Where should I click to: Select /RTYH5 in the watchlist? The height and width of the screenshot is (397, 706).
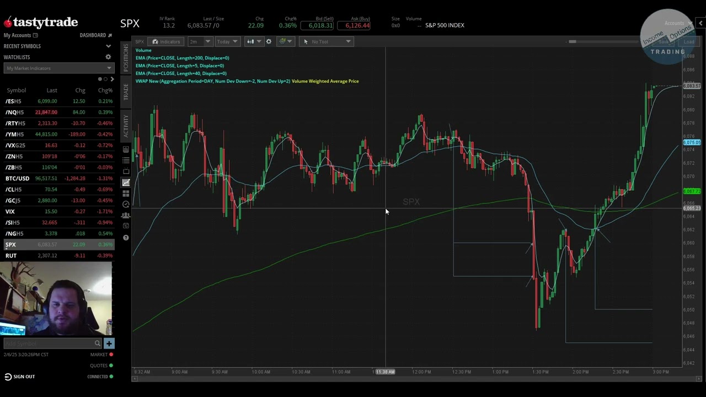click(58, 124)
